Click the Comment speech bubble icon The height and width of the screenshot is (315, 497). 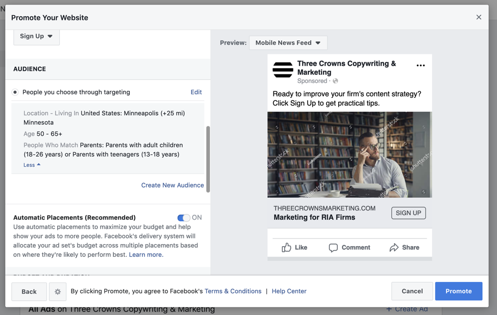pos(333,248)
